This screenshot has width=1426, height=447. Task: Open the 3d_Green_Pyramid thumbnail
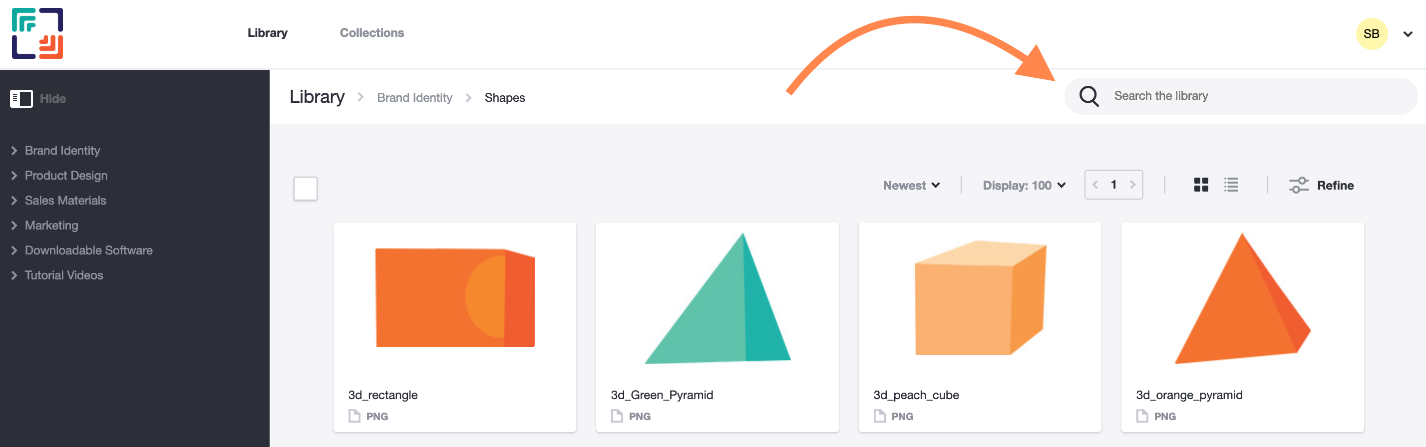click(x=717, y=298)
